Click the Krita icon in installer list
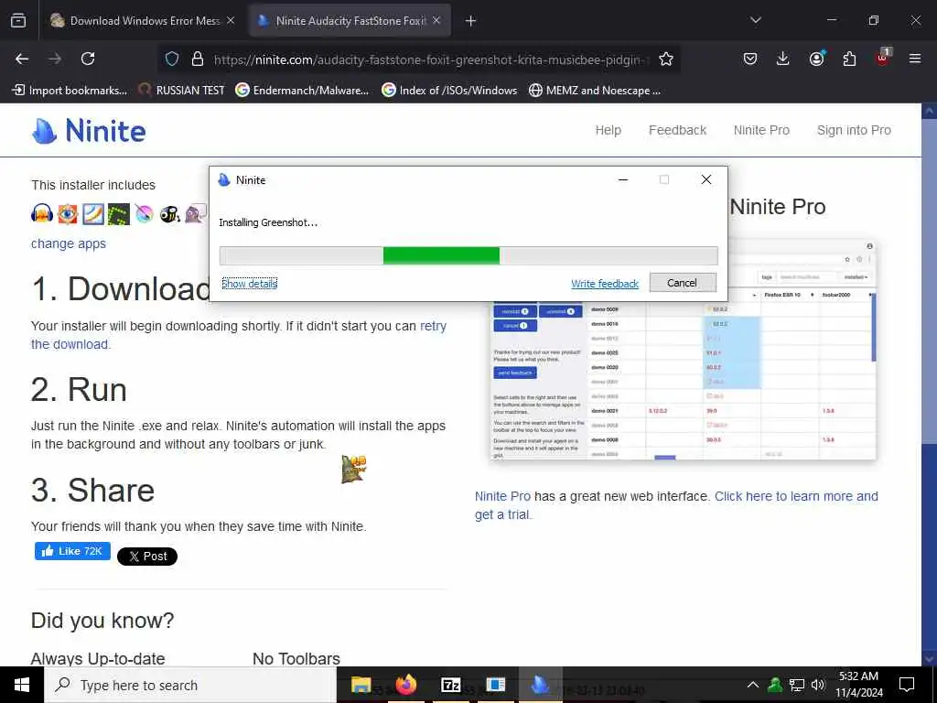Screen dimensions: 937x703 (x=144, y=213)
